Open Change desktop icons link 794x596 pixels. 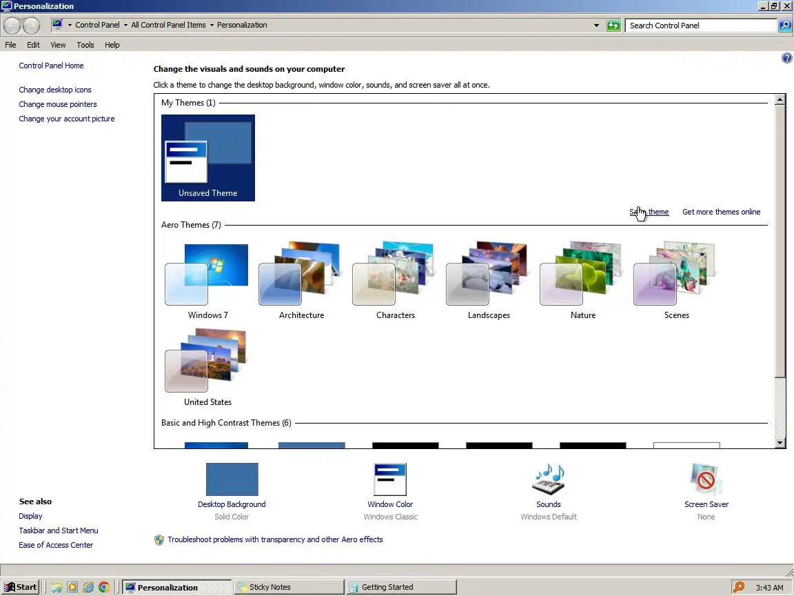click(x=55, y=90)
